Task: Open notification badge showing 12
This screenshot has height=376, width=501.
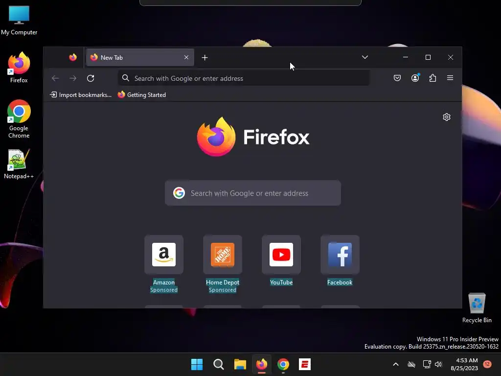Action: pos(487,364)
